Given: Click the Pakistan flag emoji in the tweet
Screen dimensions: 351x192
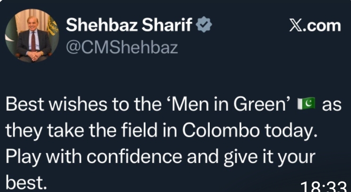Looking at the screenshot, I should 308,104.
